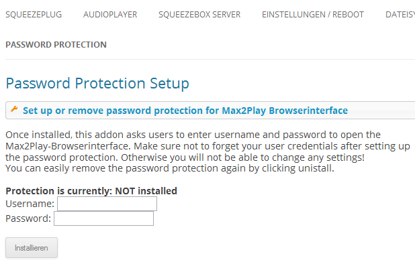Open the partially visible DATEISY menu item

pyautogui.click(x=400, y=15)
